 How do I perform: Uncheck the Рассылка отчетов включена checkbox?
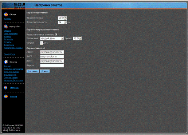pos(56,35)
